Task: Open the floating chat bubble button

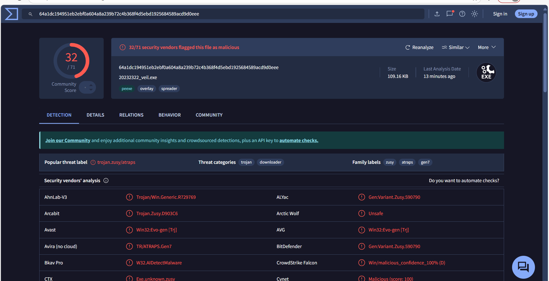Action: [523, 267]
